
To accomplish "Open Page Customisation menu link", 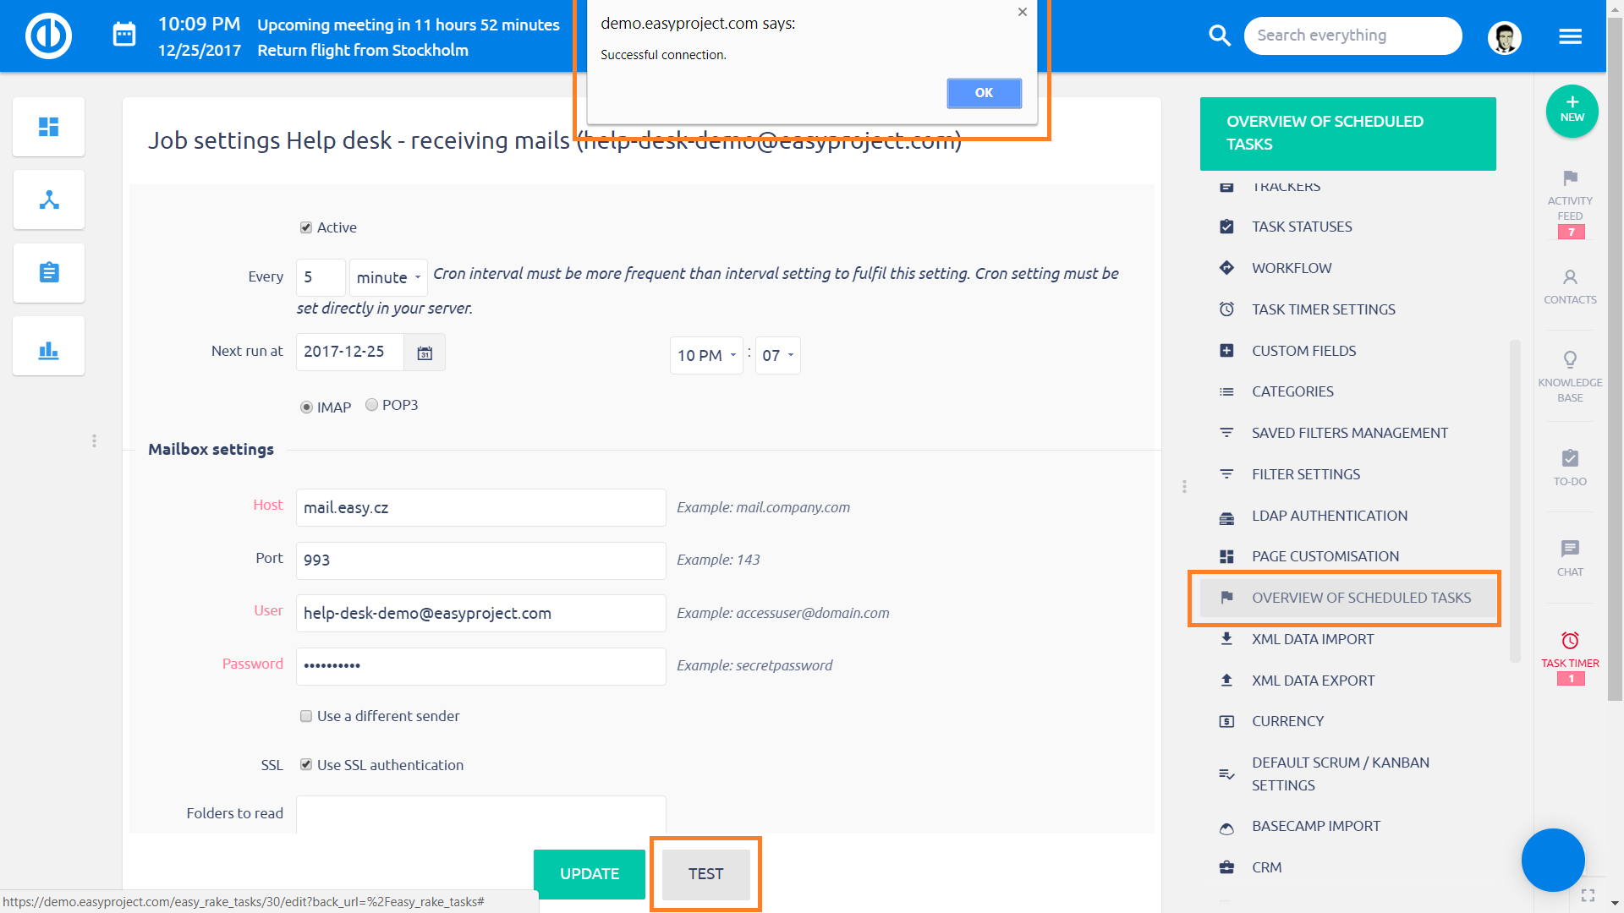I will point(1325,556).
